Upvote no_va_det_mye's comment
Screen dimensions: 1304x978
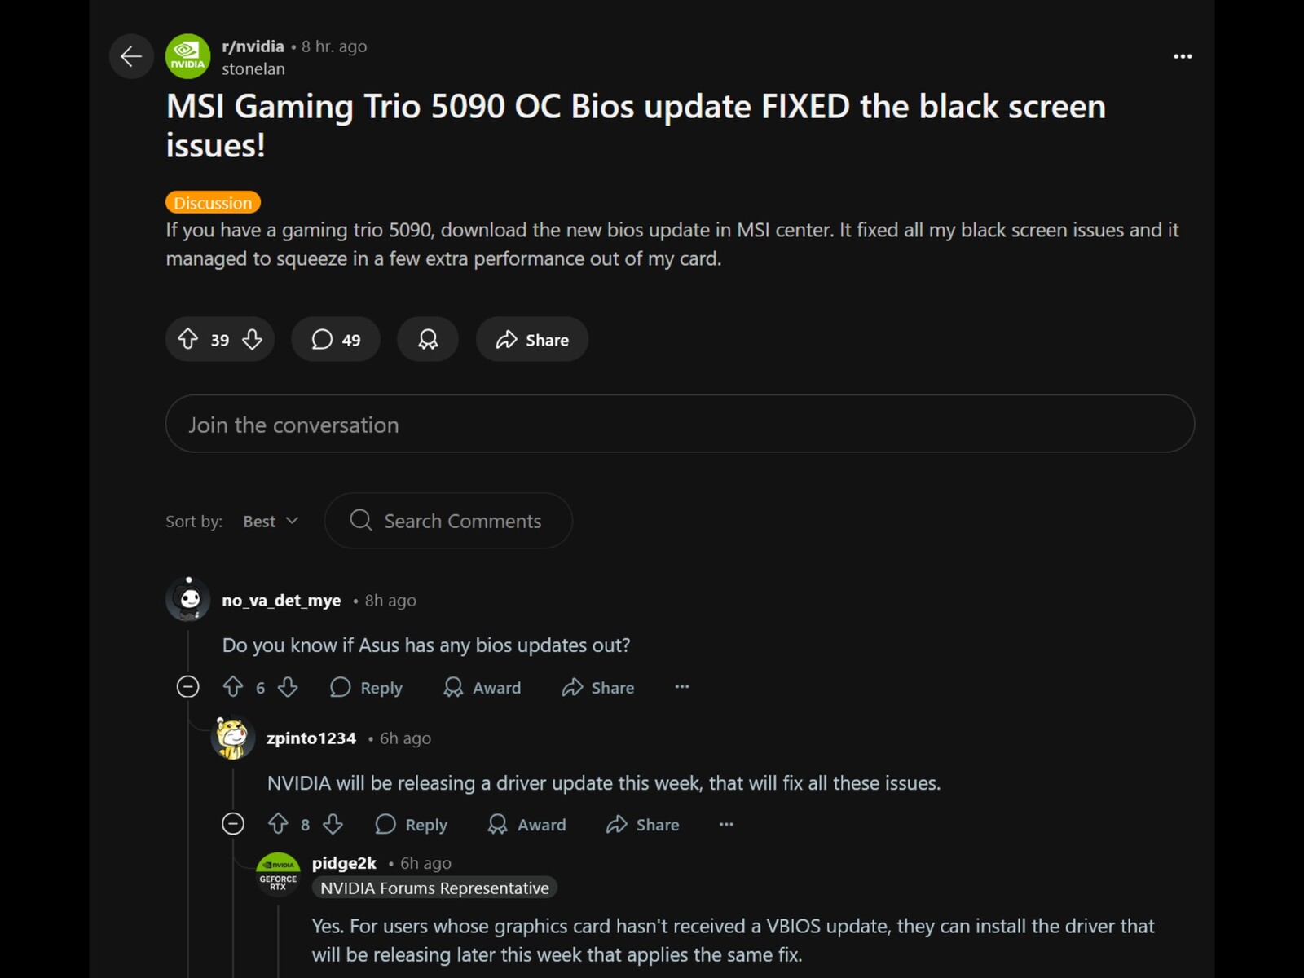pos(233,687)
